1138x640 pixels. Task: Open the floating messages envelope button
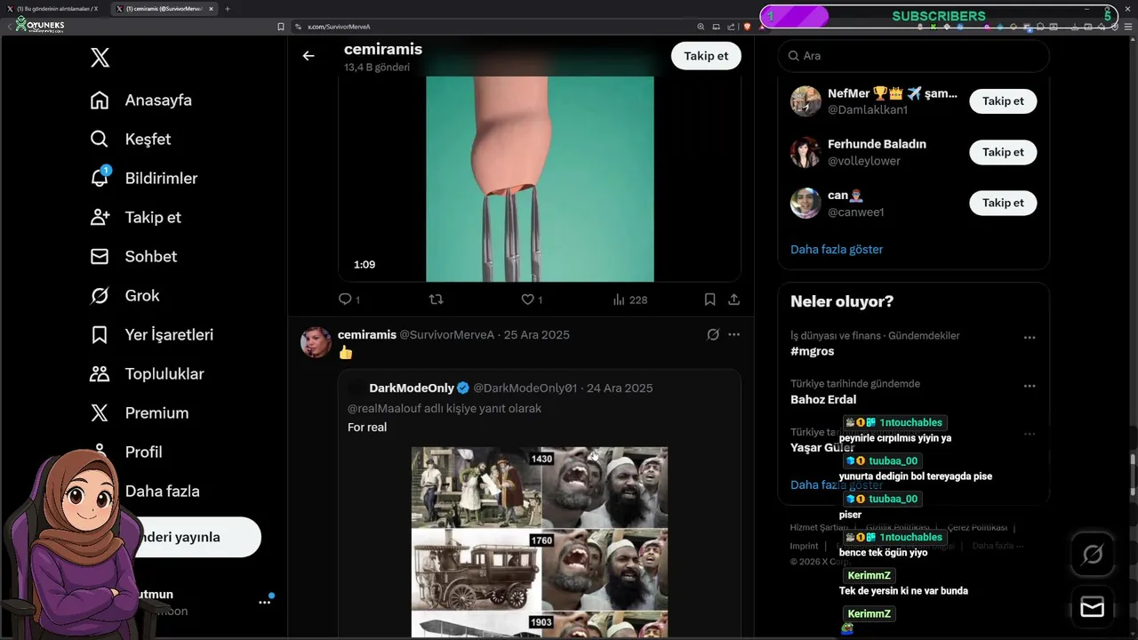1093,608
